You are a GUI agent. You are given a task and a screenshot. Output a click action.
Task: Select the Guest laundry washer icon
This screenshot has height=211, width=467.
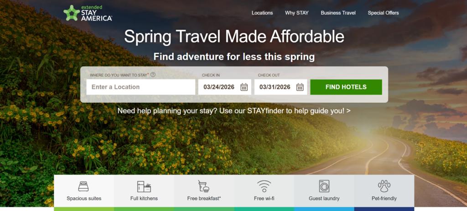tap(324, 186)
